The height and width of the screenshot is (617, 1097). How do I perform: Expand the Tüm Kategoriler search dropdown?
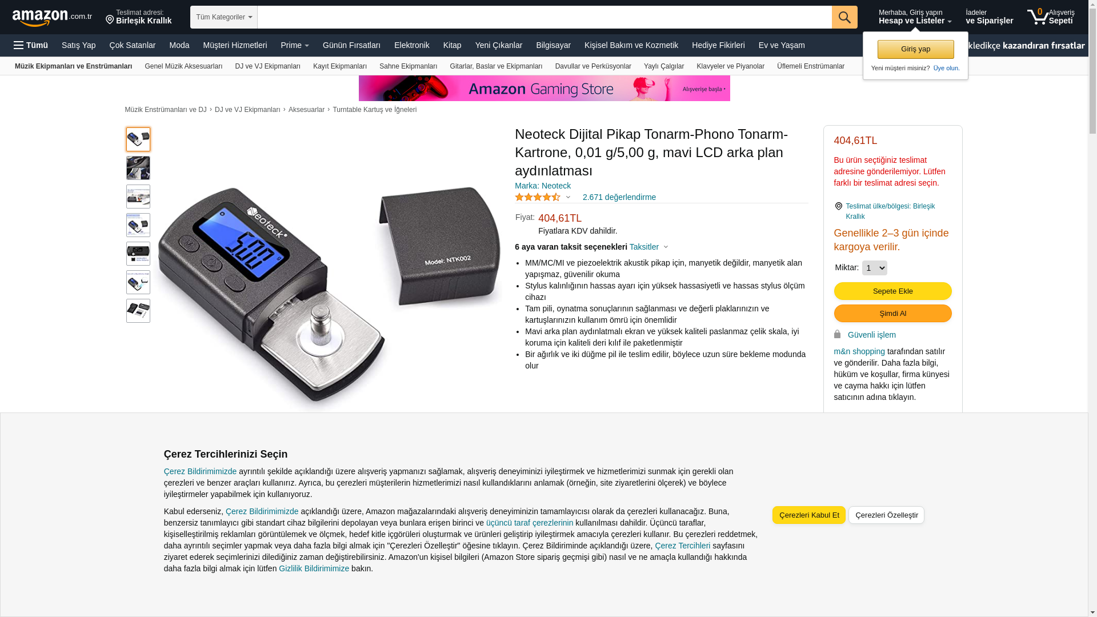pos(224,17)
